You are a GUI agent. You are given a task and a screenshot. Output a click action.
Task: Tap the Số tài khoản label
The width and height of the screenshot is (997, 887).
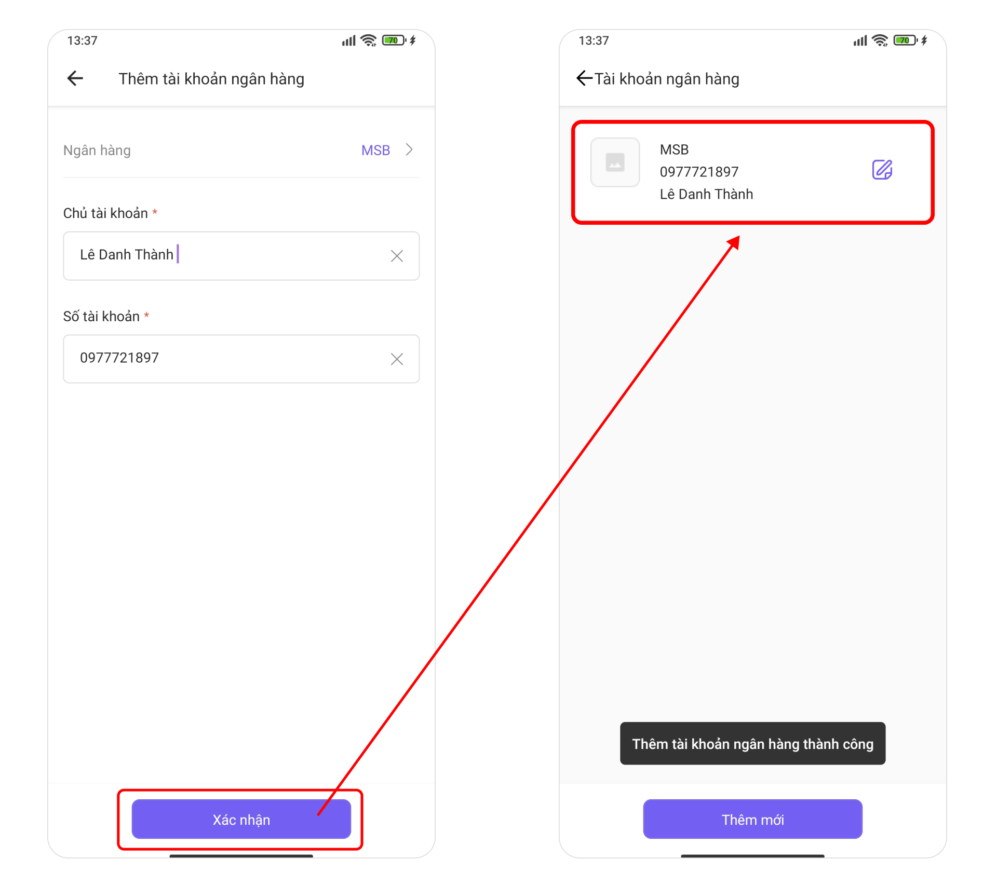point(106,317)
